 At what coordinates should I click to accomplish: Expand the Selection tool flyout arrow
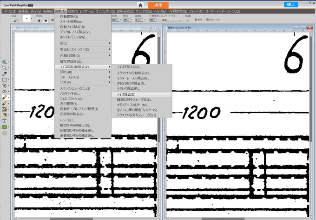[8, 80]
